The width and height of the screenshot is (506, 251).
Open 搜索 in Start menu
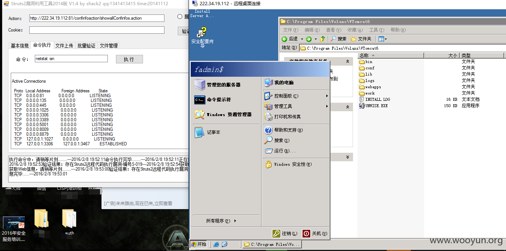pos(277,141)
